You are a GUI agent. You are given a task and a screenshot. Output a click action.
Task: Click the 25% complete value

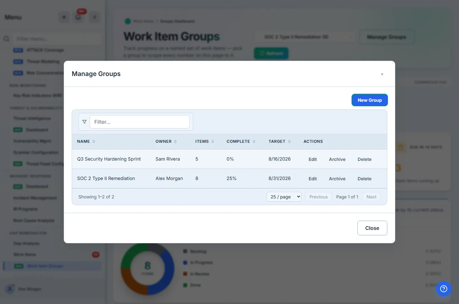(x=231, y=178)
